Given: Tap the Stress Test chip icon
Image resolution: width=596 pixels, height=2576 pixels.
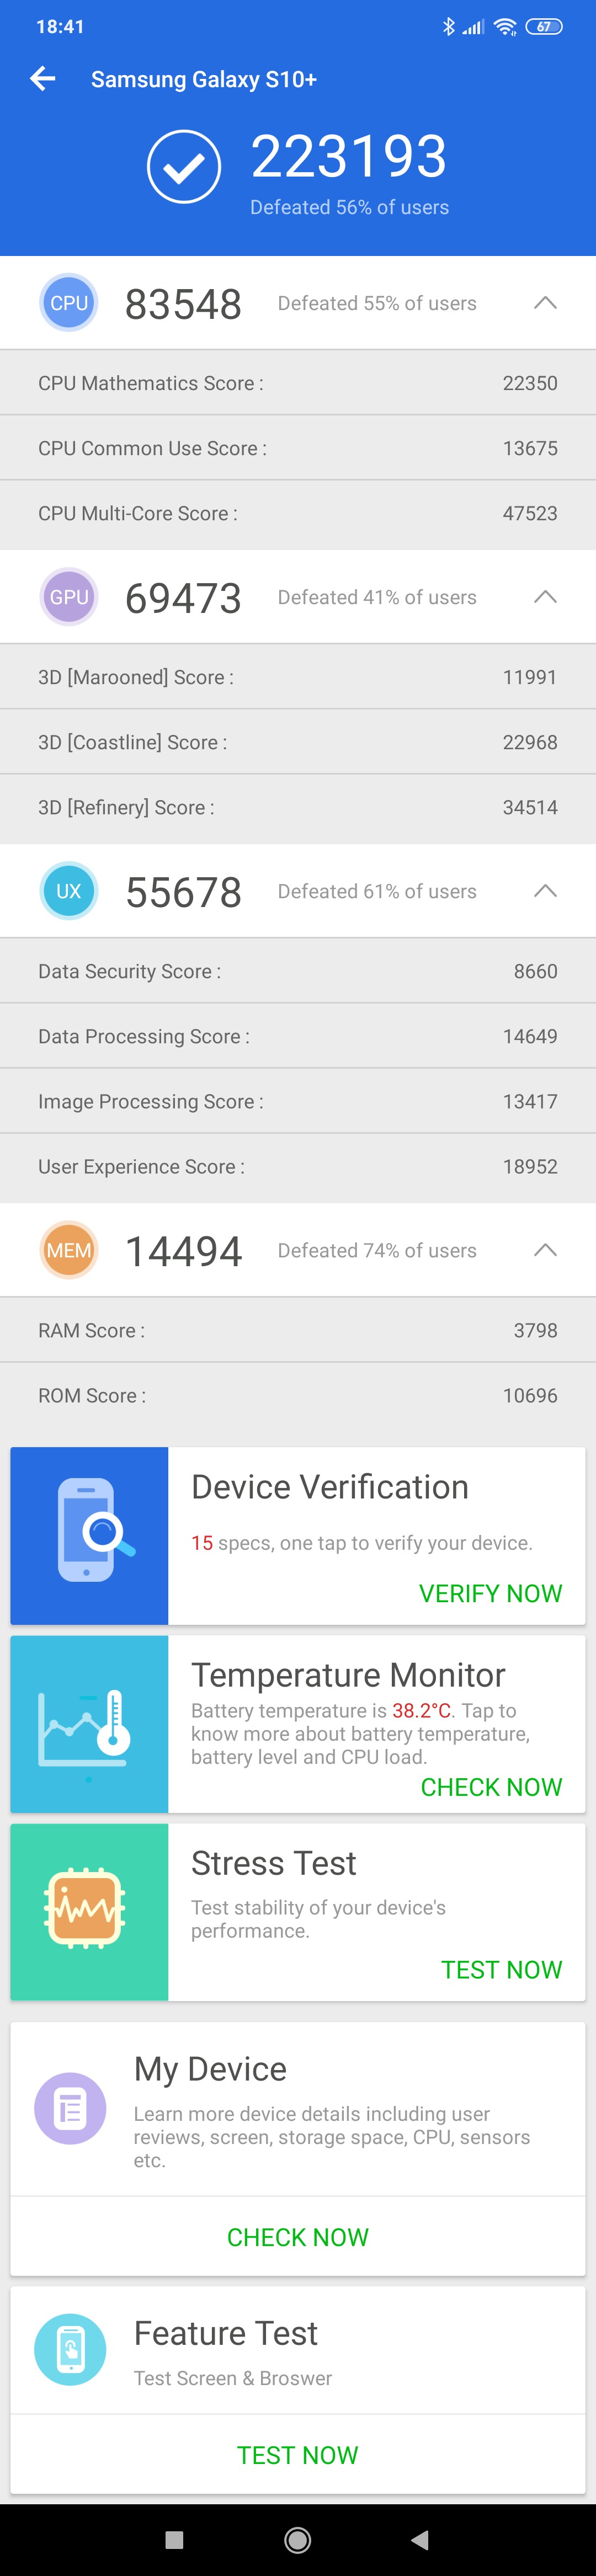Looking at the screenshot, I should (86, 1910).
